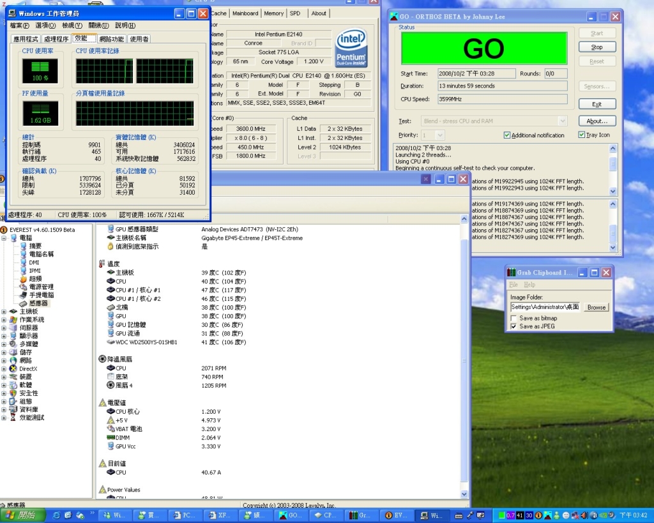Image resolution: width=654 pixels, height=523 pixels.
Task: Expand the 顯示器 tree node
Action: point(4,336)
